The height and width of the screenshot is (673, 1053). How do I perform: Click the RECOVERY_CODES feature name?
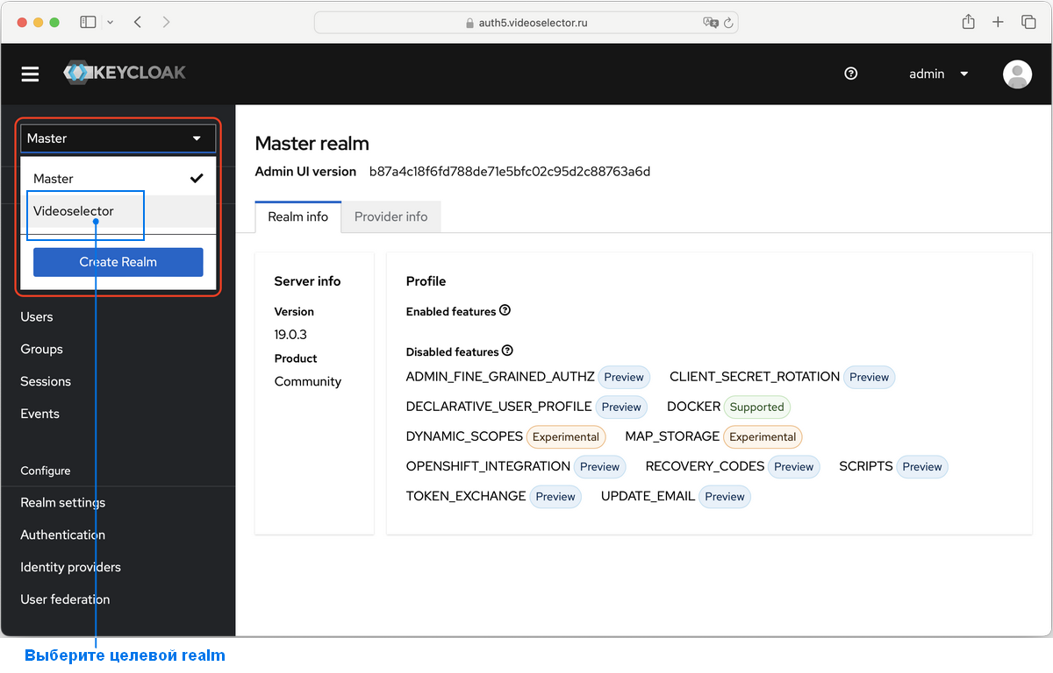tap(706, 466)
